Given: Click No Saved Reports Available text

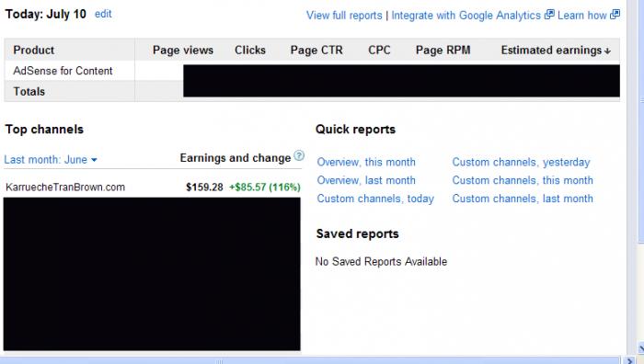Looking at the screenshot, I should click(x=381, y=262).
